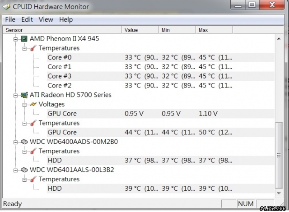This screenshot has width=289, height=212.
Task: Select GPU Core under ATI Radeon Temperatures
Action: click(161, 132)
